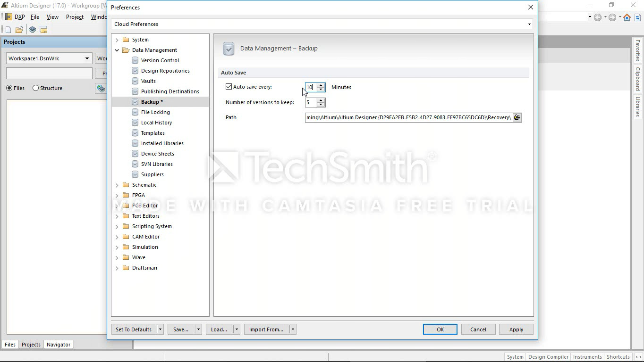Expand the Schematic tree folder
This screenshot has width=644, height=362.
pos(117,185)
